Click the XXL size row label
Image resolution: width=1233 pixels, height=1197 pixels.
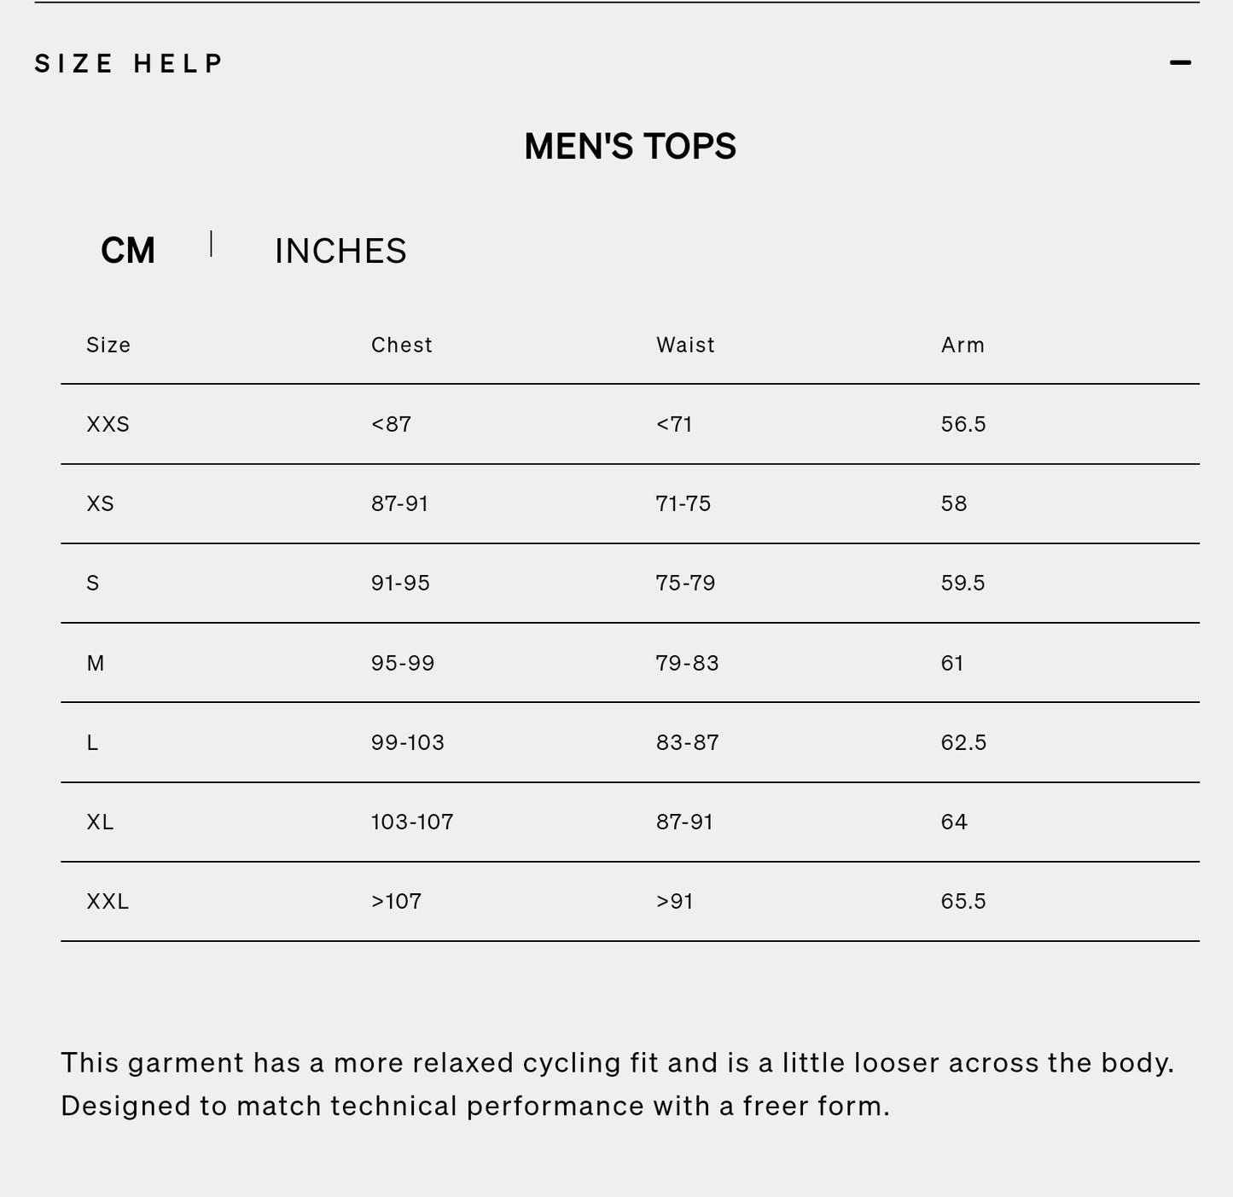(108, 902)
